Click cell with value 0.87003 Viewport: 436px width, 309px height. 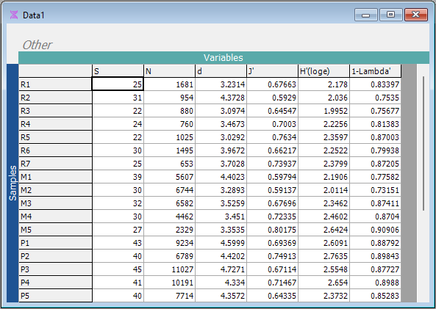pyautogui.click(x=375, y=137)
